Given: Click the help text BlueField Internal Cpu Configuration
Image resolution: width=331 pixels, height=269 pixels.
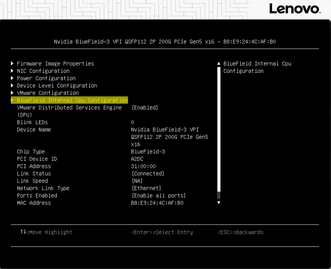Looking at the screenshot, I should [257, 67].
